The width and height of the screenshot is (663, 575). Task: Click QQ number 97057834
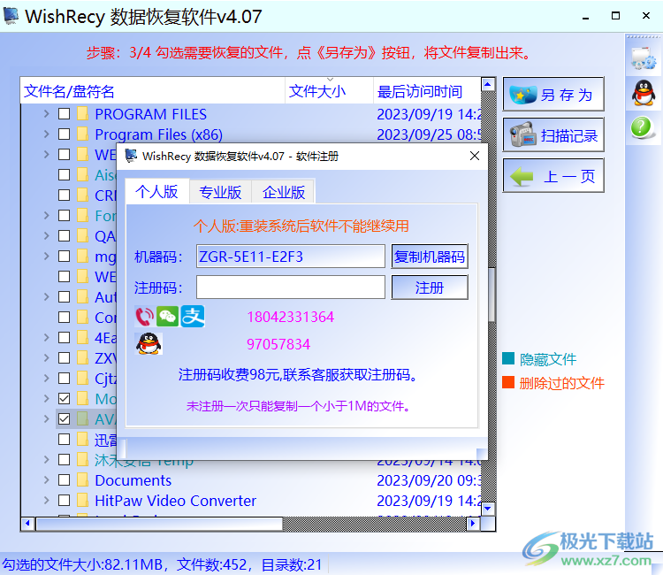click(278, 344)
